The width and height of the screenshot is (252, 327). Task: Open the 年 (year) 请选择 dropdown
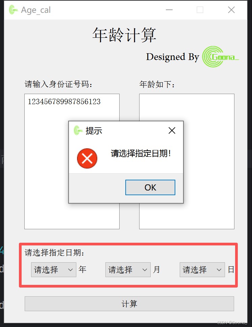(53, 270)
